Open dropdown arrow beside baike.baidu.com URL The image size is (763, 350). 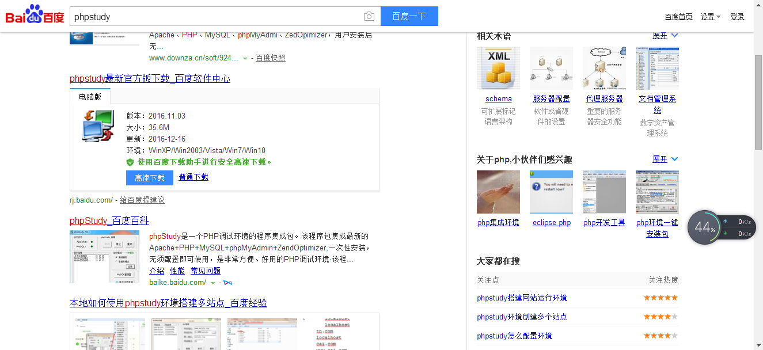(213, 283)
